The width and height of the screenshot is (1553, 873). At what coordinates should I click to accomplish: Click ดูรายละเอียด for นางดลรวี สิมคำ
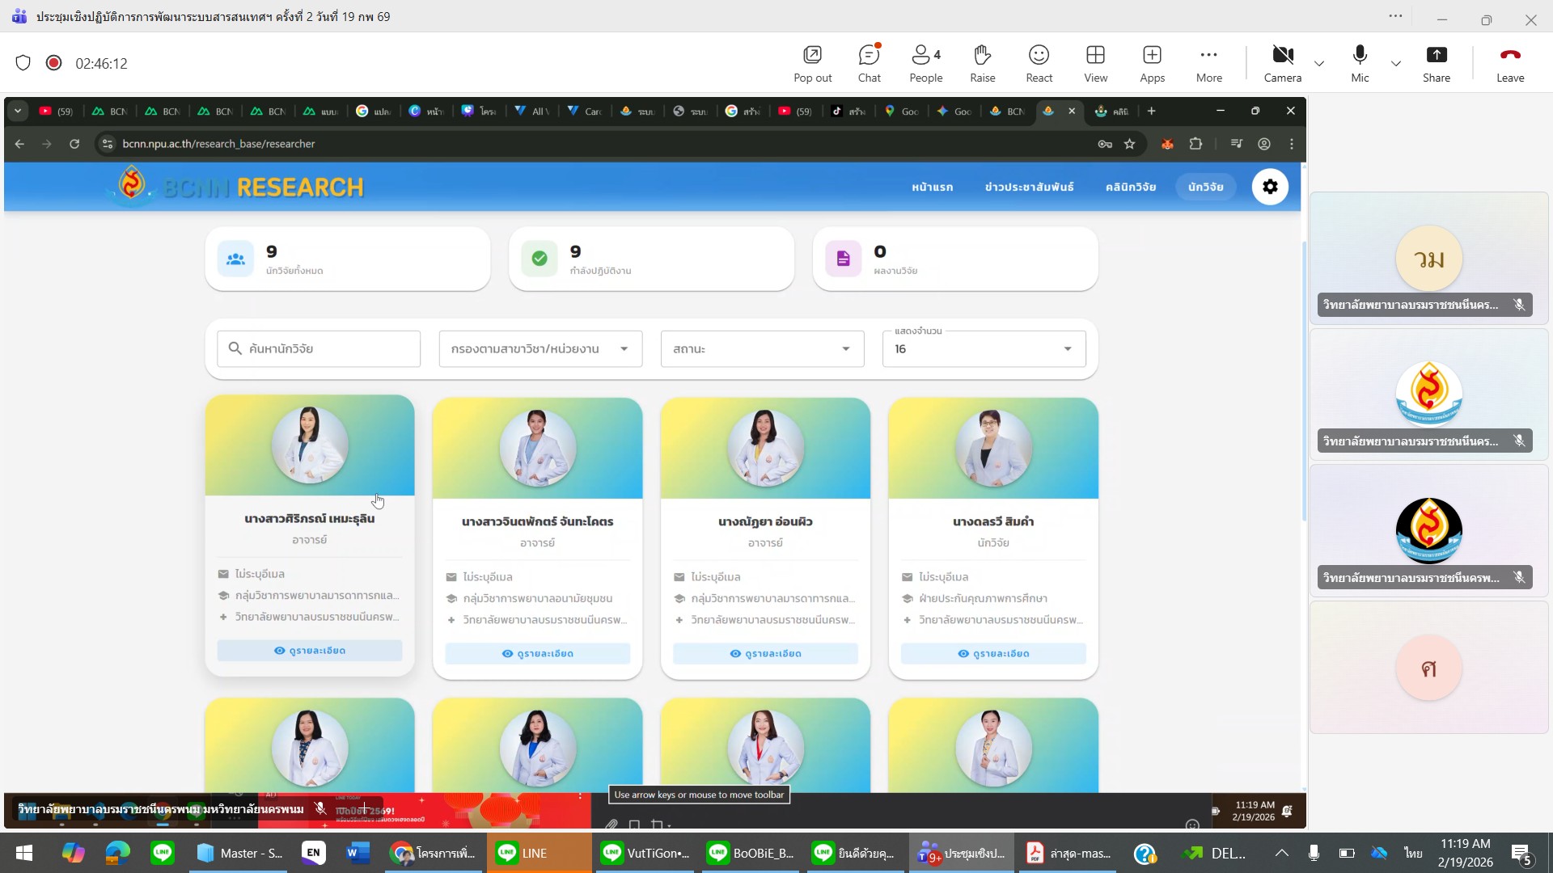(x=993, y=653)
